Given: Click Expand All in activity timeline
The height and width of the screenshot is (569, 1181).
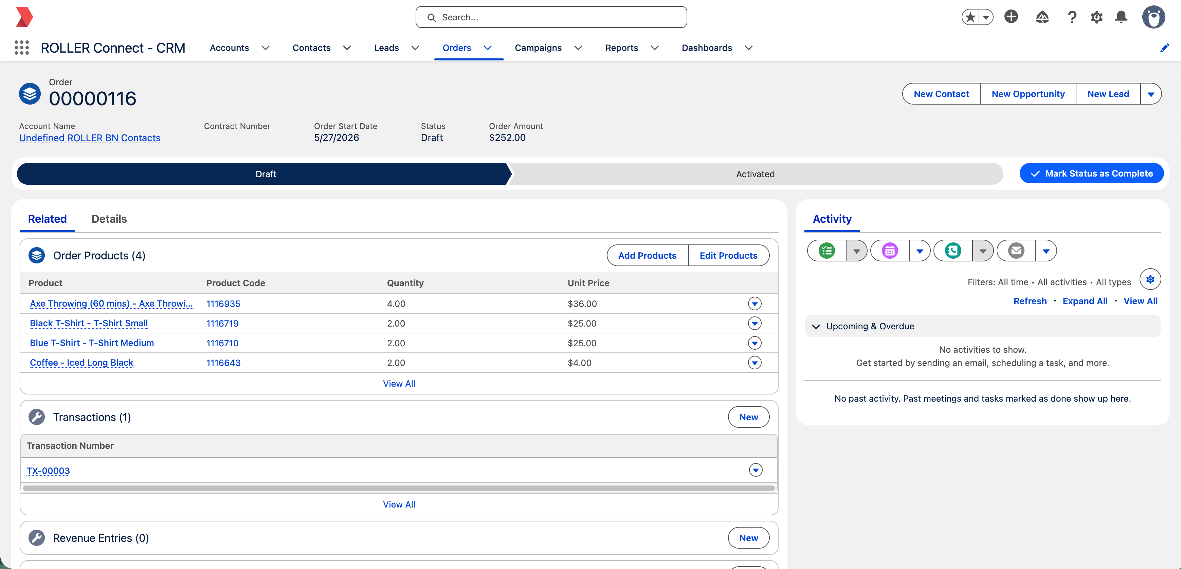Looking at the screenshot, I should (x=1085, y=301).
